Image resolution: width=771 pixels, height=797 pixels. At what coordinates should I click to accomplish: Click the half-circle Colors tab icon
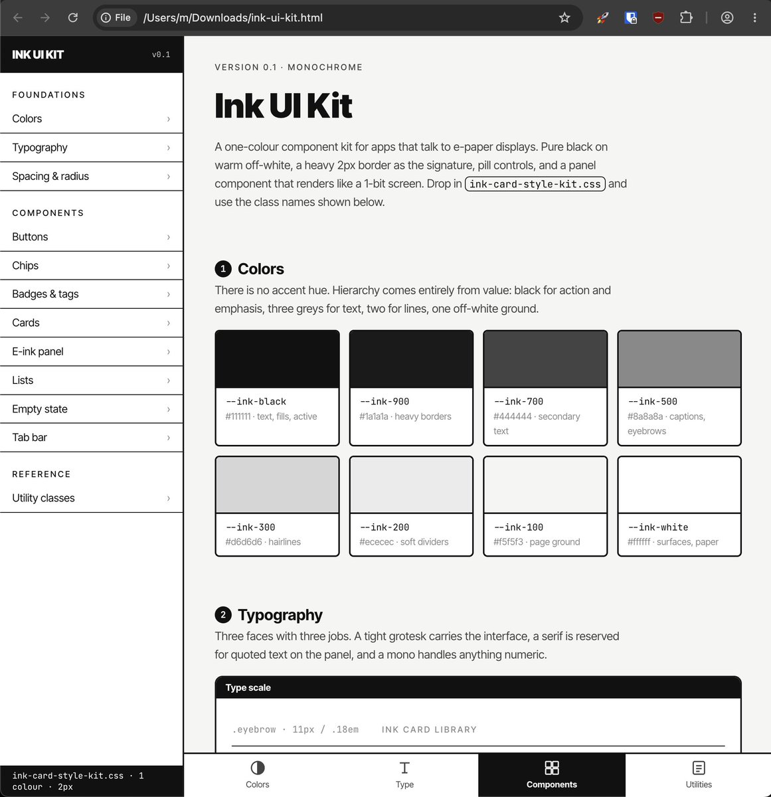(258, 768)
